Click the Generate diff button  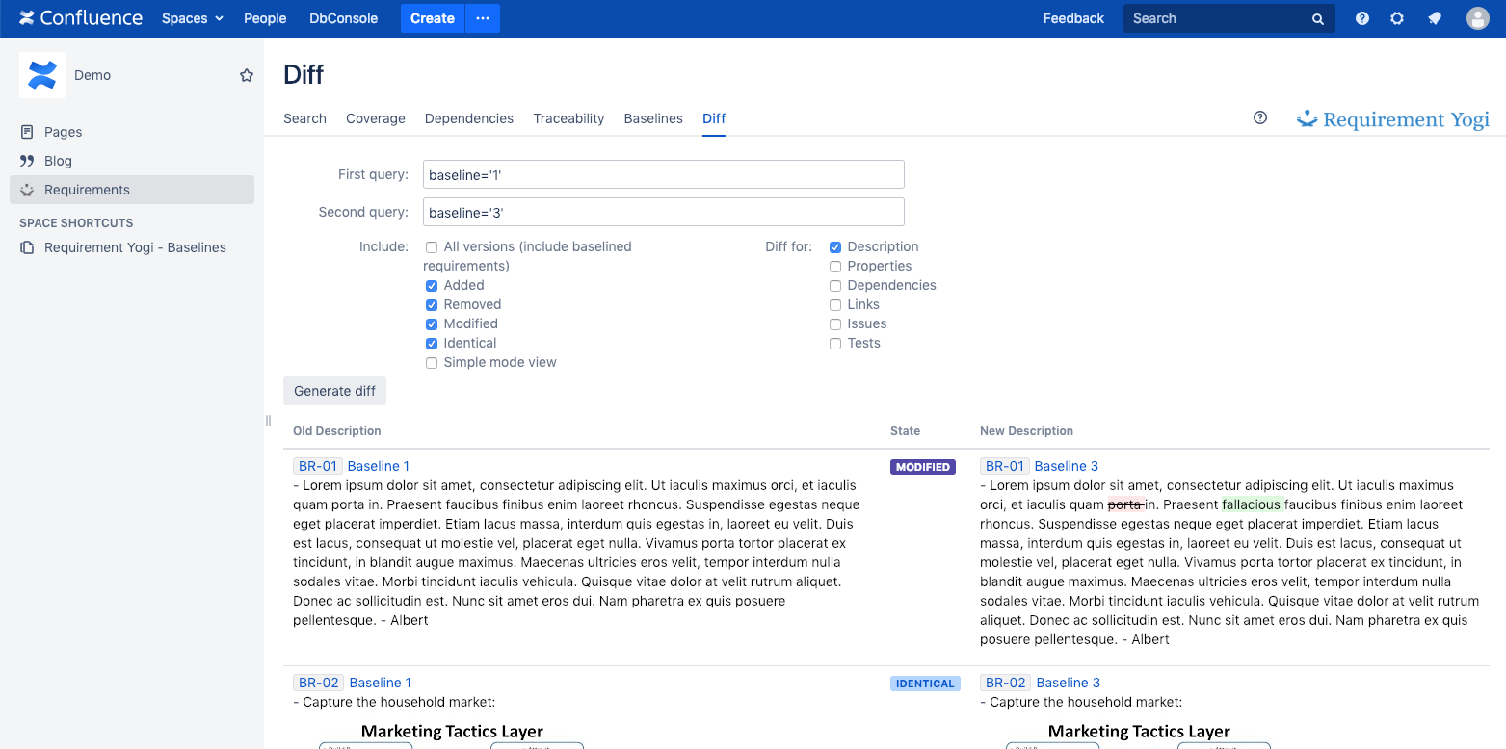click(x=334, y=391)
